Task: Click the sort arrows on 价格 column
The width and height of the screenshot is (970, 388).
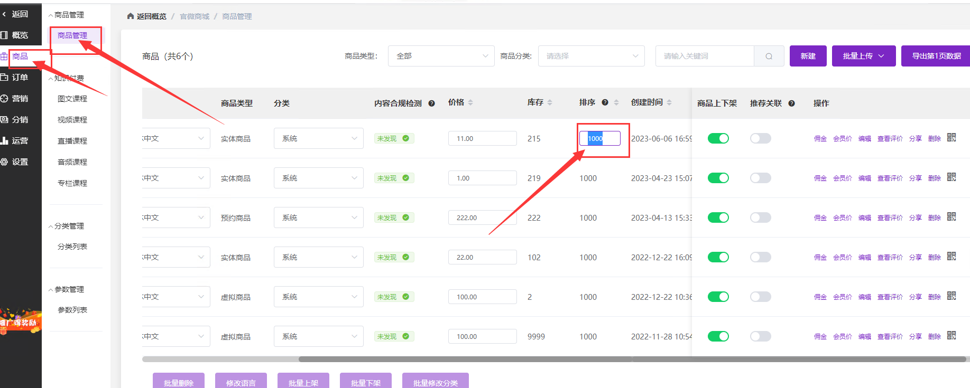Action: coord(470,103)
